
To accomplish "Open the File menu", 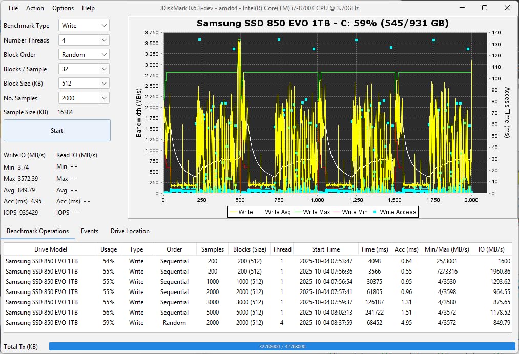I will click(x=13, y=8).
